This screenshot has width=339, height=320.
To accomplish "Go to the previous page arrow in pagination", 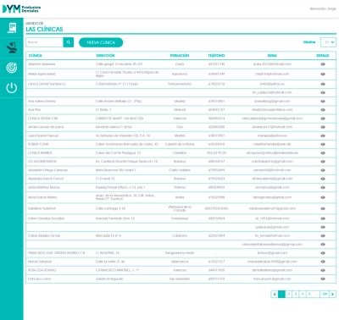I will click(275, 294).
